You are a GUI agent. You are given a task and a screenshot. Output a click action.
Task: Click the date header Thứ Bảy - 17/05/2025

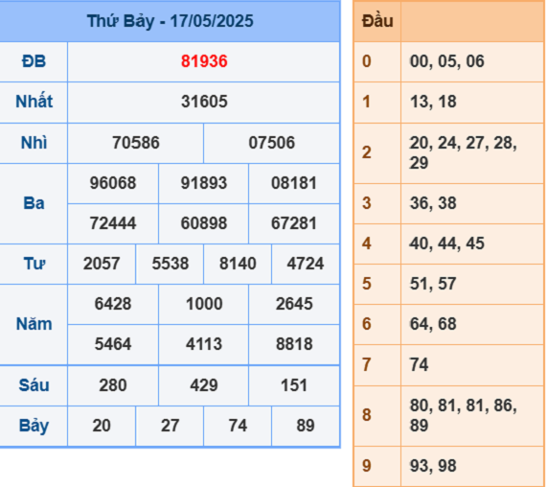[x=170, y=21]
